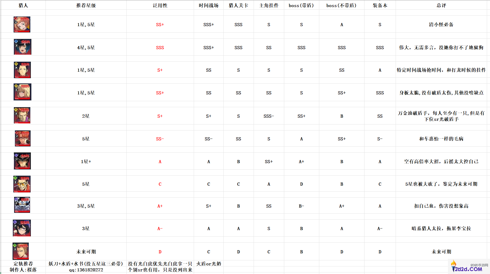Click the blonde hunter portrait in the 身板太脆 row
The width and height of the screenshot is (490, 274).
point(22,92)
